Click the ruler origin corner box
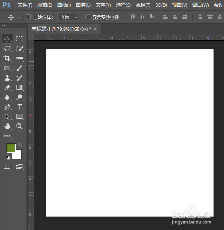Image resolution: width=224 pixels, height=230 pixels. coord(31,37)
